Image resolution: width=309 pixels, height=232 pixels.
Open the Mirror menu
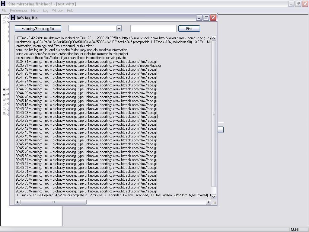(35, 11)
